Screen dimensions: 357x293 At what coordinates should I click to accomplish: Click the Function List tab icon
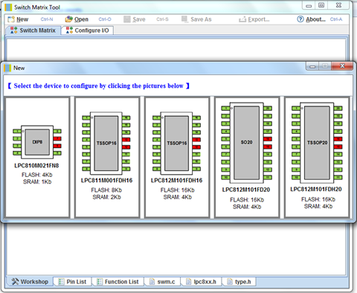100,282
